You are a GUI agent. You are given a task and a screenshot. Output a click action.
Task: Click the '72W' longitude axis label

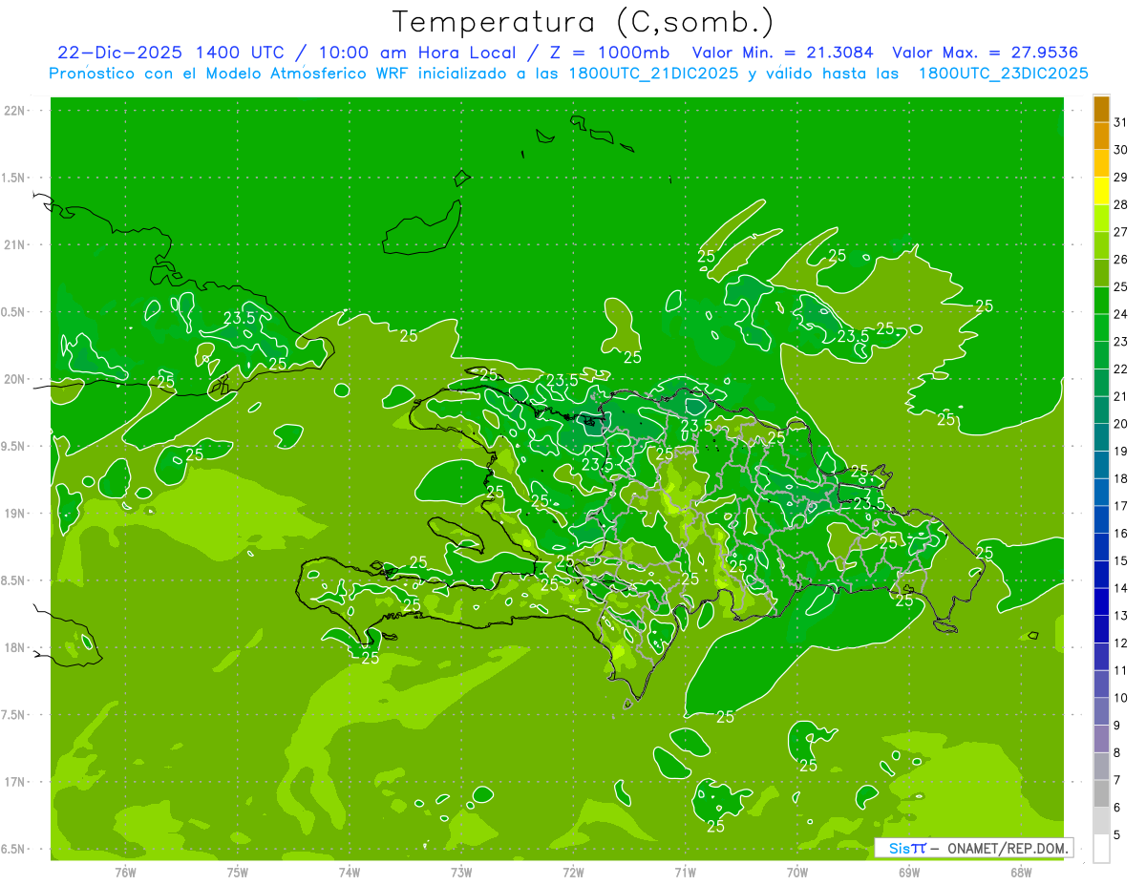[x=573, y=872]
